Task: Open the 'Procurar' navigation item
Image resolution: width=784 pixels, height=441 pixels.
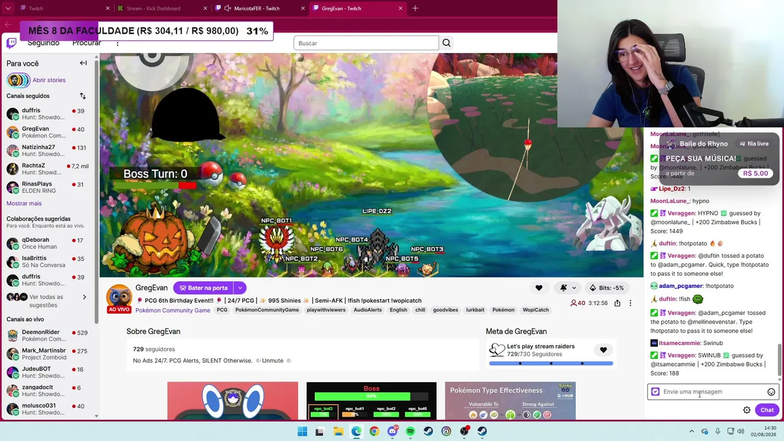Action: coord(86,43)
